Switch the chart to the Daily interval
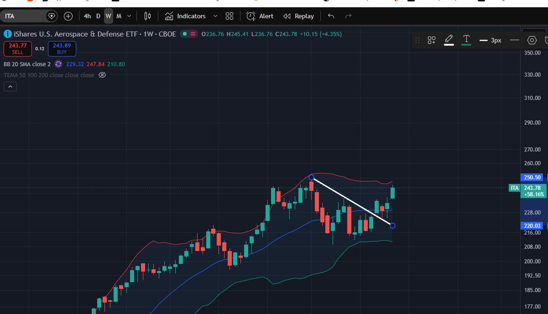 coord(98,16)
